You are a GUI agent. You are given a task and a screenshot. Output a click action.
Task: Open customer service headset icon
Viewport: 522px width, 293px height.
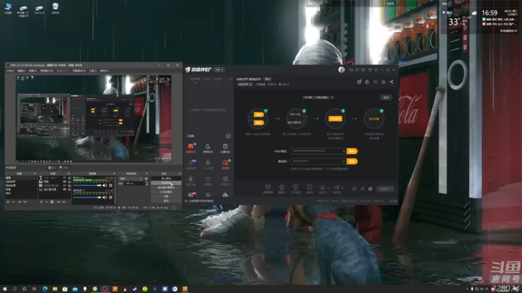tap(351, 70)
